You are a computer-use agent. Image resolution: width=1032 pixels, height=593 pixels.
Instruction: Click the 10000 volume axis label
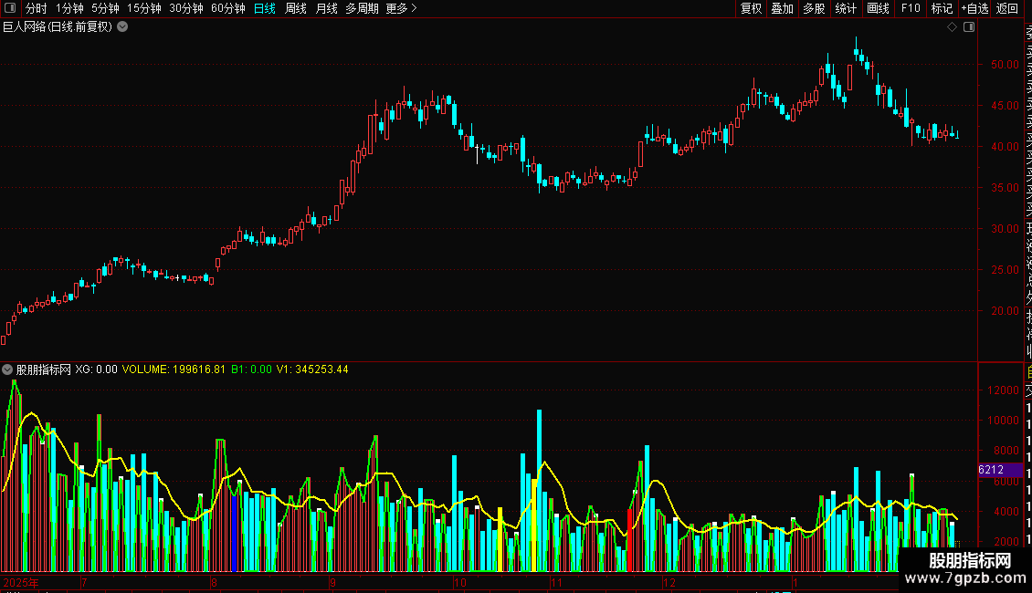point(1003,420)
